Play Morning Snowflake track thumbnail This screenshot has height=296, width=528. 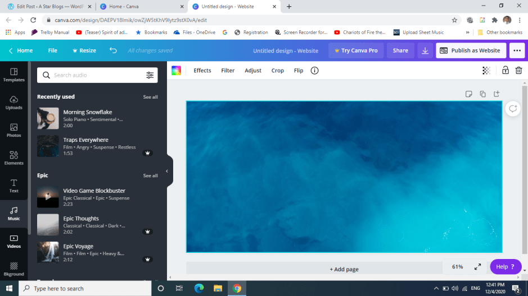(x=48, y=118)
